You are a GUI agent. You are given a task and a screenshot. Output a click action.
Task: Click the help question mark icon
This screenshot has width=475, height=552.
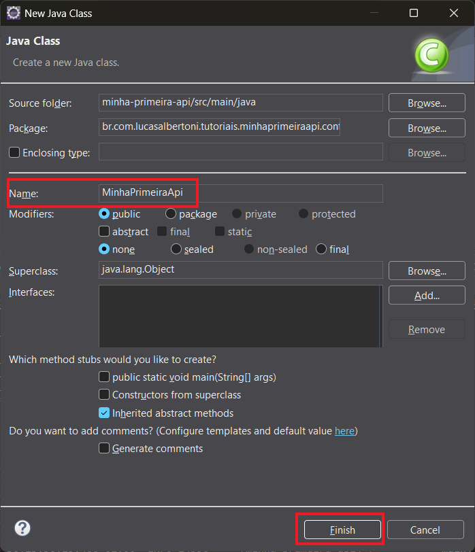coord(22,528)
